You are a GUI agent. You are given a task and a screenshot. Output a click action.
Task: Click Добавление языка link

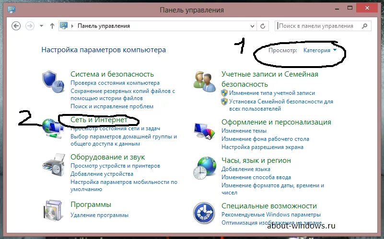246,169
